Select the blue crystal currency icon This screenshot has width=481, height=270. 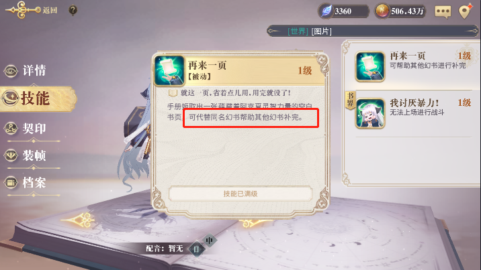pyautogui.click(x=326, y=11)
